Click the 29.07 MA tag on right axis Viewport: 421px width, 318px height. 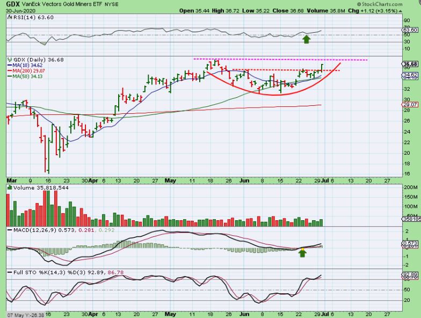coord(410,104)
